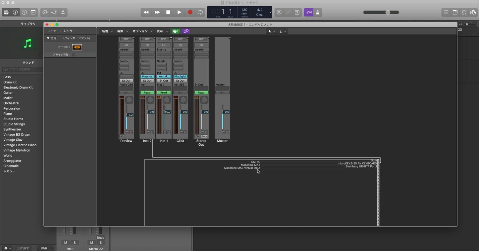Mute the Preview channel strip

tap(128, 132)
